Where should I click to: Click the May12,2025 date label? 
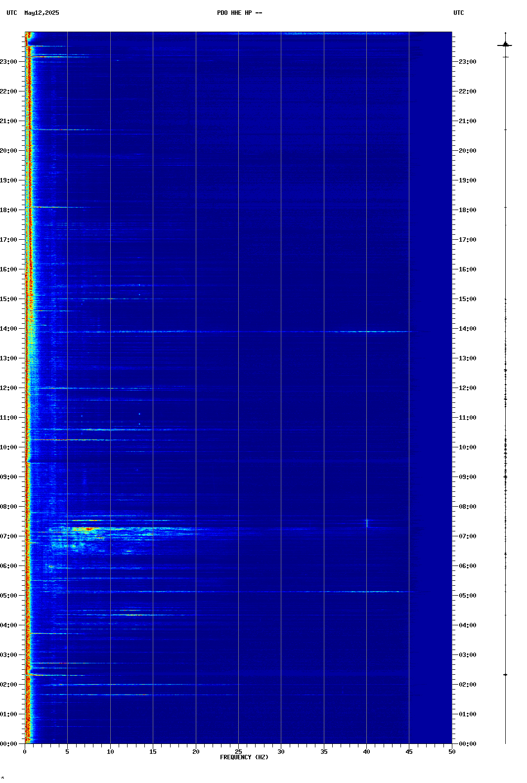pos(42,13)
